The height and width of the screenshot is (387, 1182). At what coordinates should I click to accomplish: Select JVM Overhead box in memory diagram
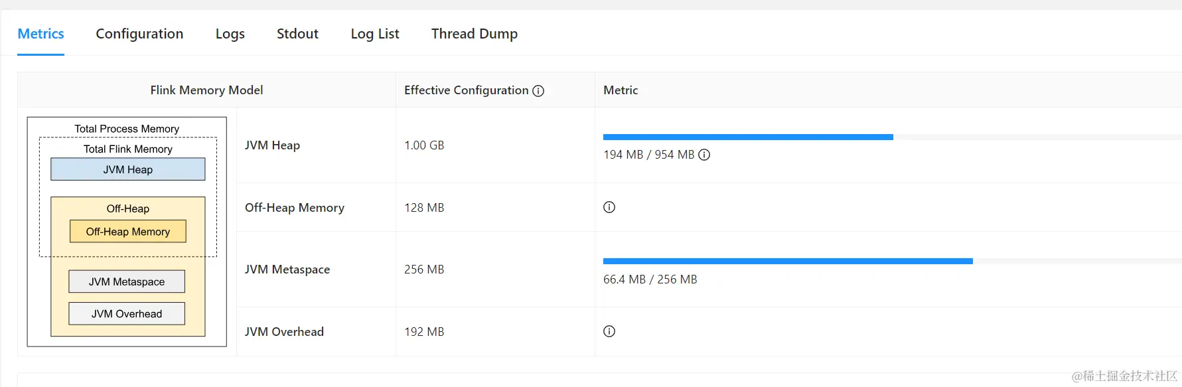click(x=127, y=313)
